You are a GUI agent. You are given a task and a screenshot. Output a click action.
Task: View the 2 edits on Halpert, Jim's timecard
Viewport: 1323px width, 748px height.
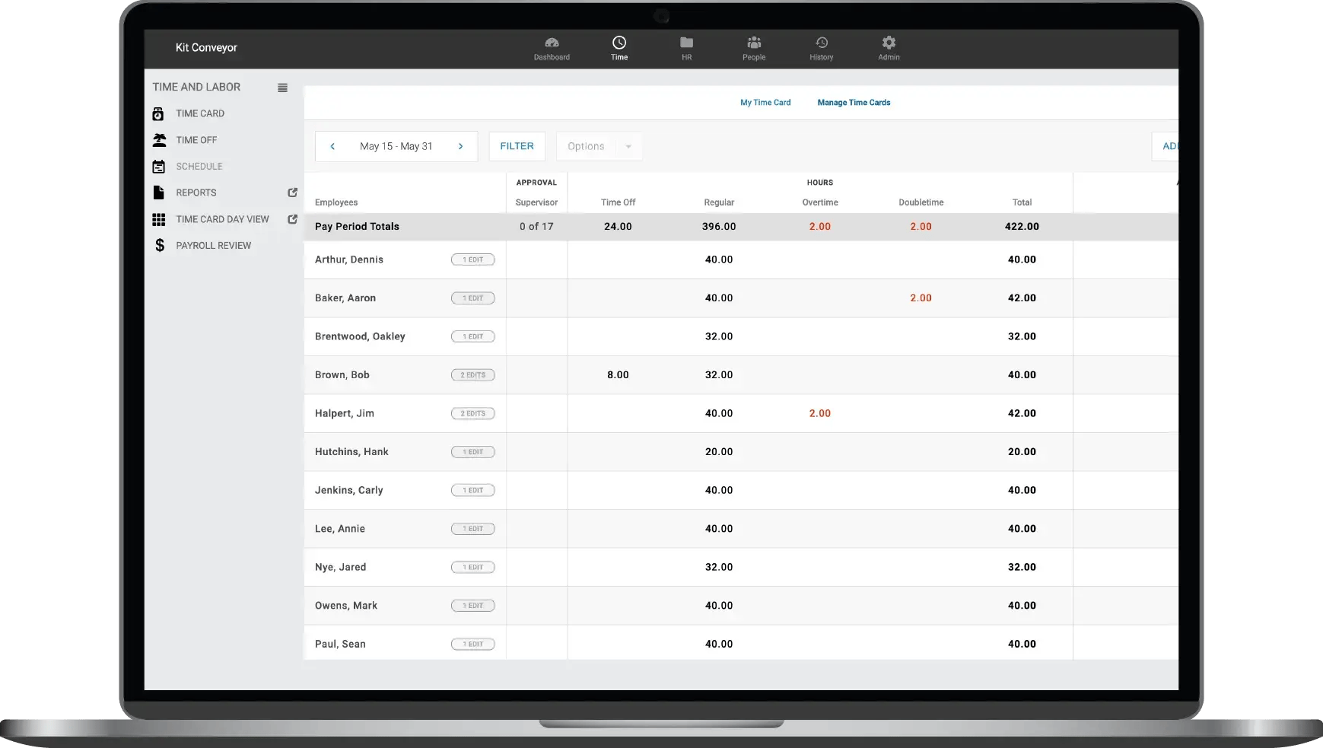point(472,413)
